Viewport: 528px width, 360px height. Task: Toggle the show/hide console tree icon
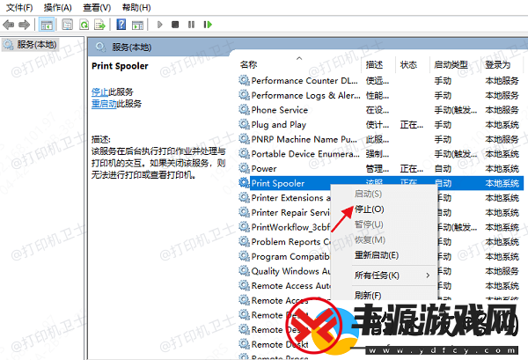47,25
